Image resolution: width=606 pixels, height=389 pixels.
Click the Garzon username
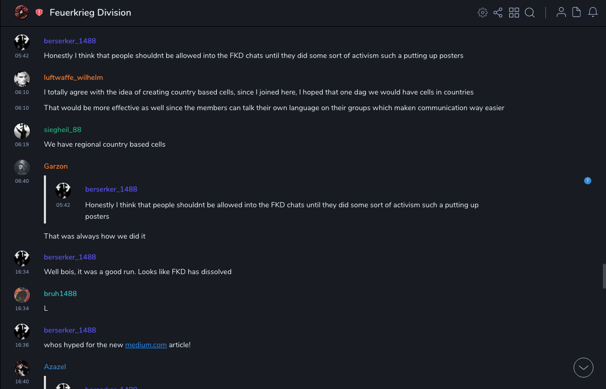(56, 167)
